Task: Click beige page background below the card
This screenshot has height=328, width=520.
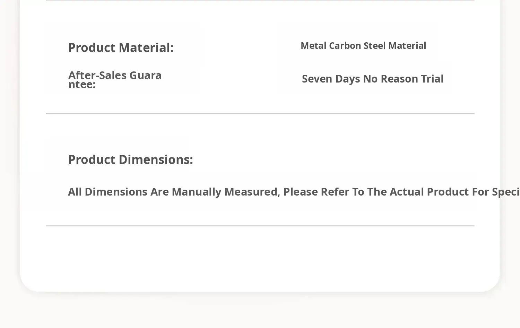Action: 260,312
